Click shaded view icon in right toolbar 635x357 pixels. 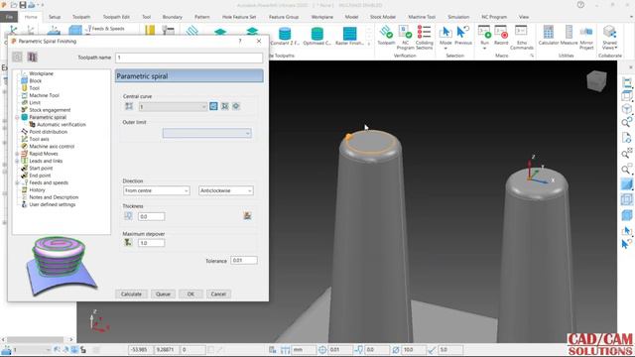pos(626,184)
